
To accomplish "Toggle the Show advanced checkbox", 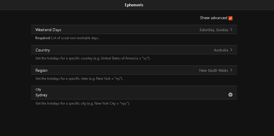I will (x=230, y=18).
